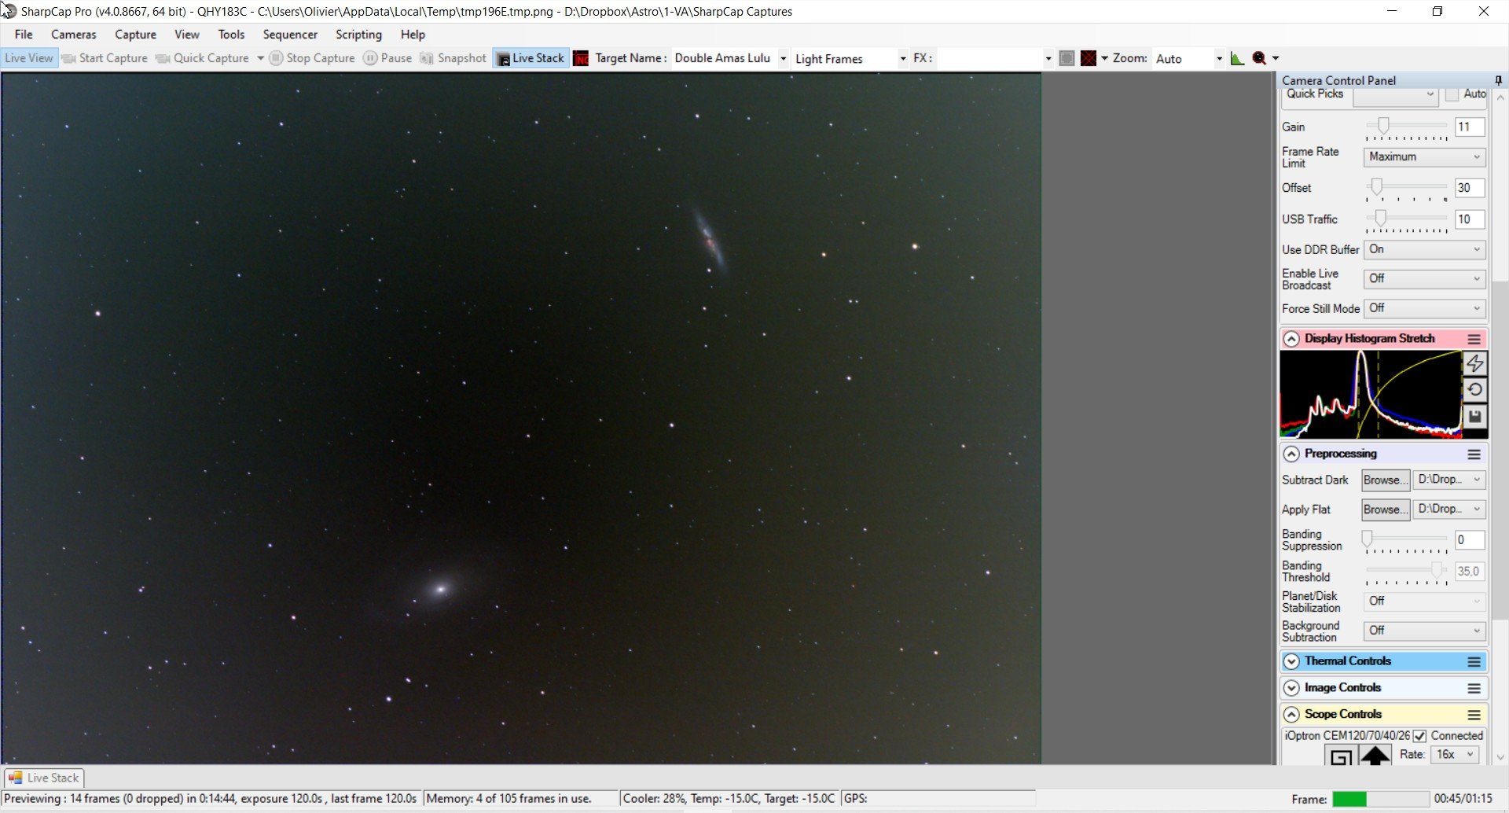Uncheck the mount Connected checkbox
1509x813 pixels.
(x=1419, y=736)
